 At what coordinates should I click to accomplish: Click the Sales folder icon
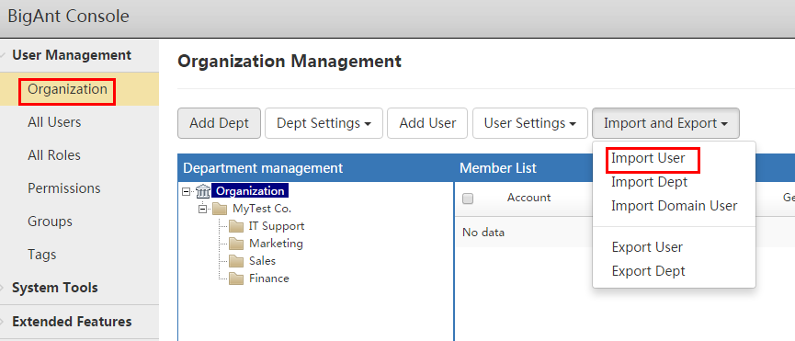pyautogui.click(x=236, y=261)
